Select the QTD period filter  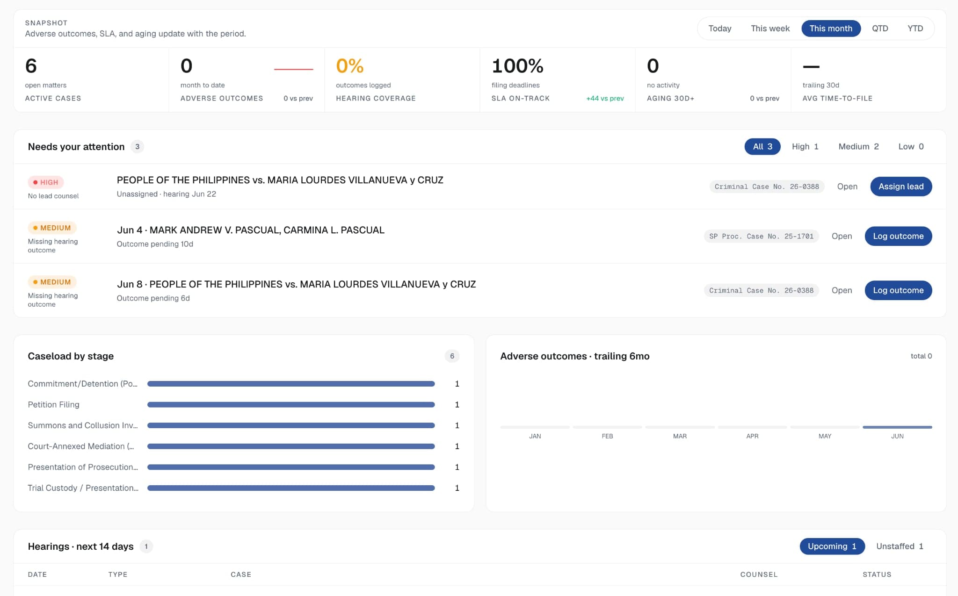point(879,29)
